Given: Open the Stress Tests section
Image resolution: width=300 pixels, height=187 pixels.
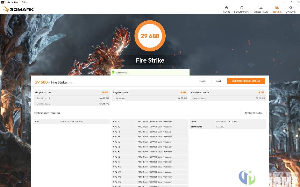Looking at the screenshot, I should pyautogui.click(x=261, y=9).
